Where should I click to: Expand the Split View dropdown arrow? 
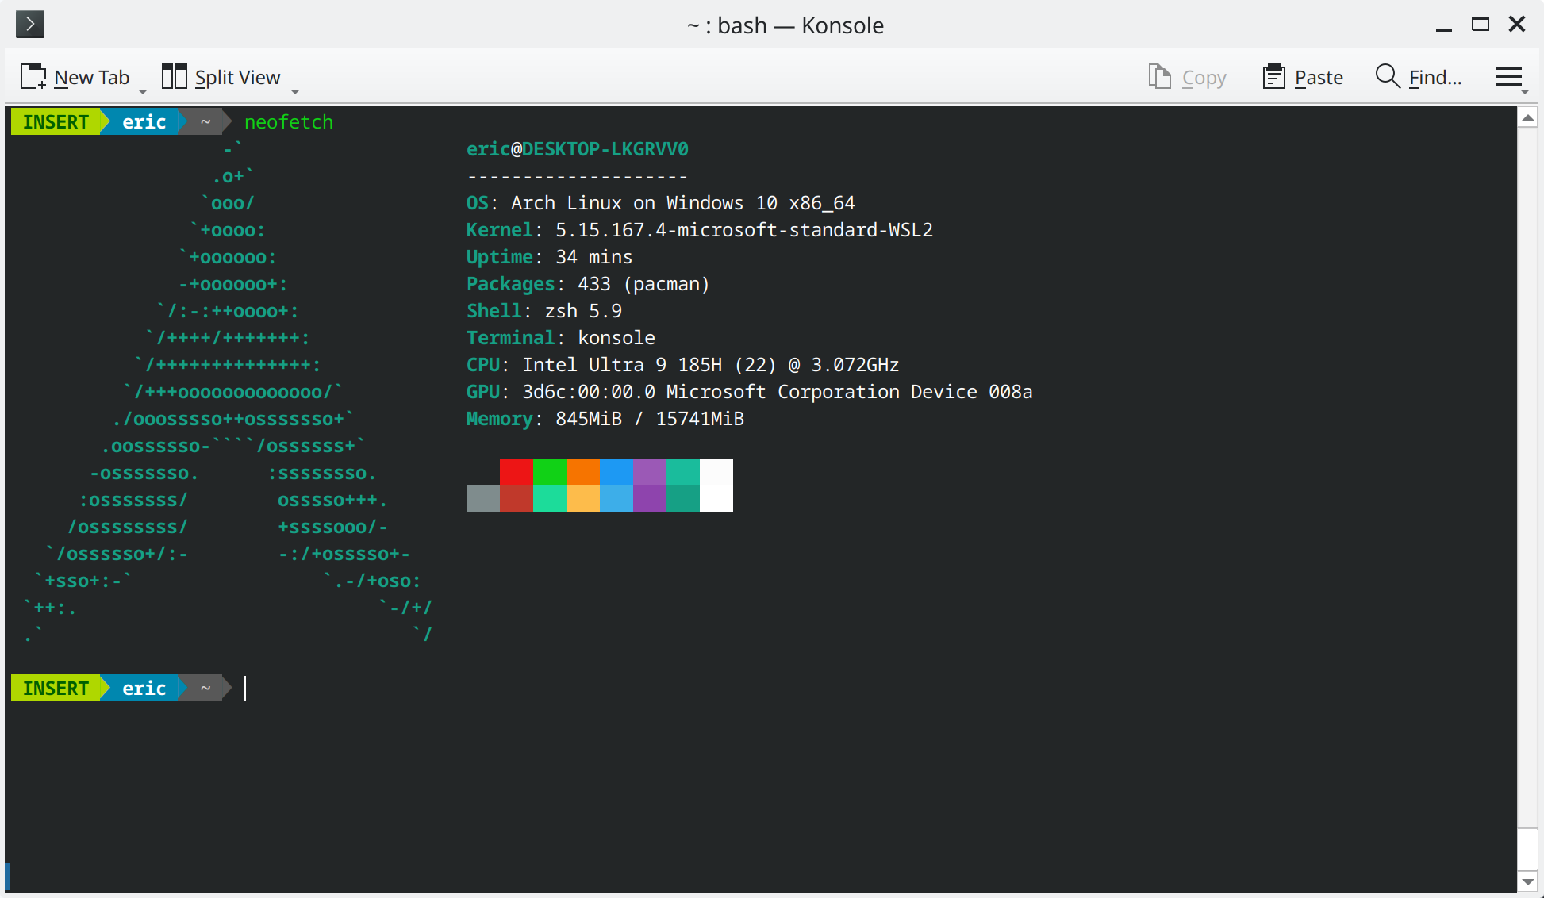295,92
